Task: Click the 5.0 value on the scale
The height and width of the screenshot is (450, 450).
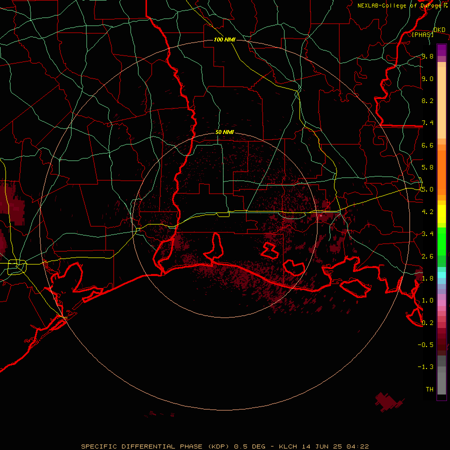Action: coord(427,189)
